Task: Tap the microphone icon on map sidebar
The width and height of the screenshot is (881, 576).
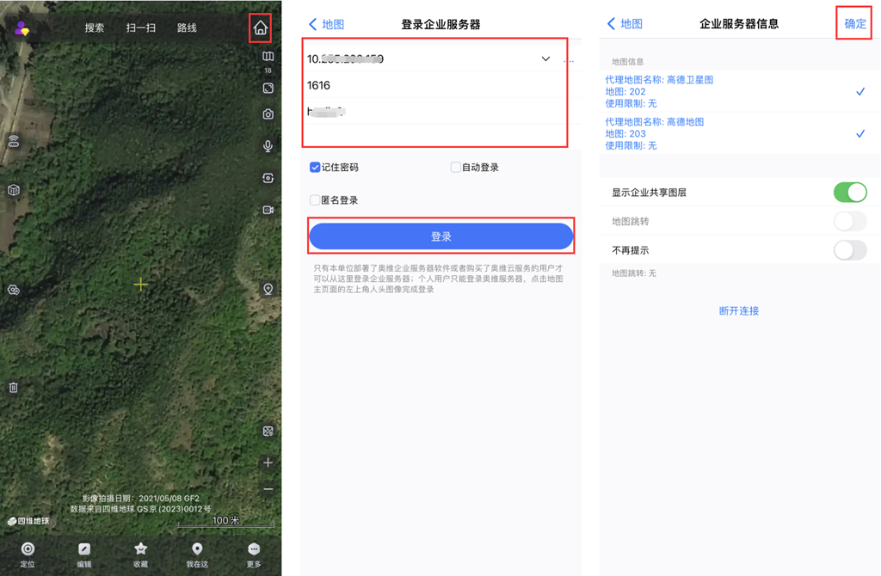Action: click(268, 146)
